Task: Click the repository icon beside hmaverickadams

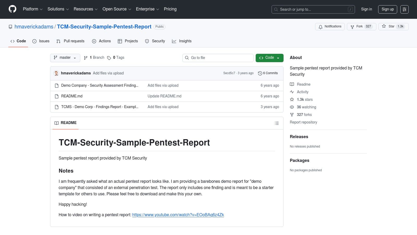Action: tap(10, 27)
